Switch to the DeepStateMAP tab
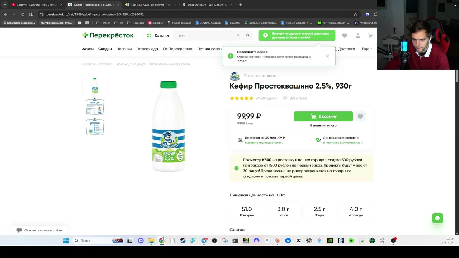The width and height of the screenshot is (459, 258). pos(207,5)
